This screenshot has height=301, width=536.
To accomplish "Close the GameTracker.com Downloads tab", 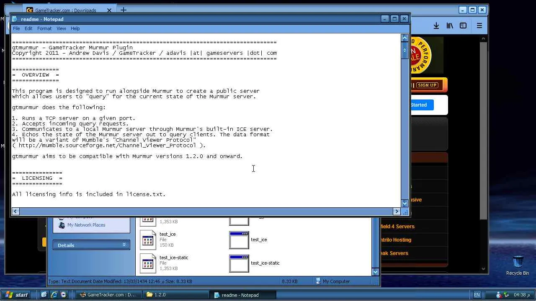I will [x=109, y=10].
